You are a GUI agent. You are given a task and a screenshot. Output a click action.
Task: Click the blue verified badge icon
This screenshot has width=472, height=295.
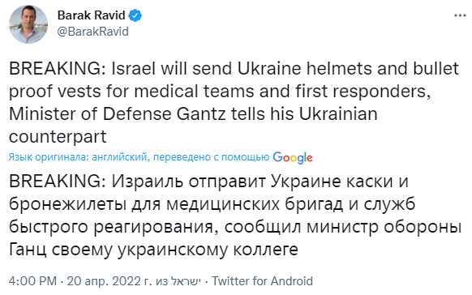click(x=135, y=15)
